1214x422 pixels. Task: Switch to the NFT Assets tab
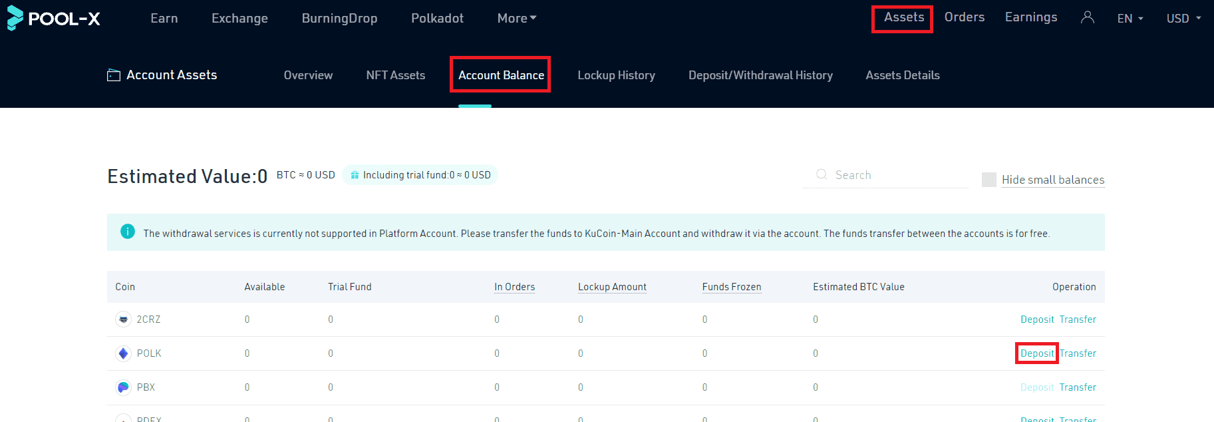(x=395, y=75)
